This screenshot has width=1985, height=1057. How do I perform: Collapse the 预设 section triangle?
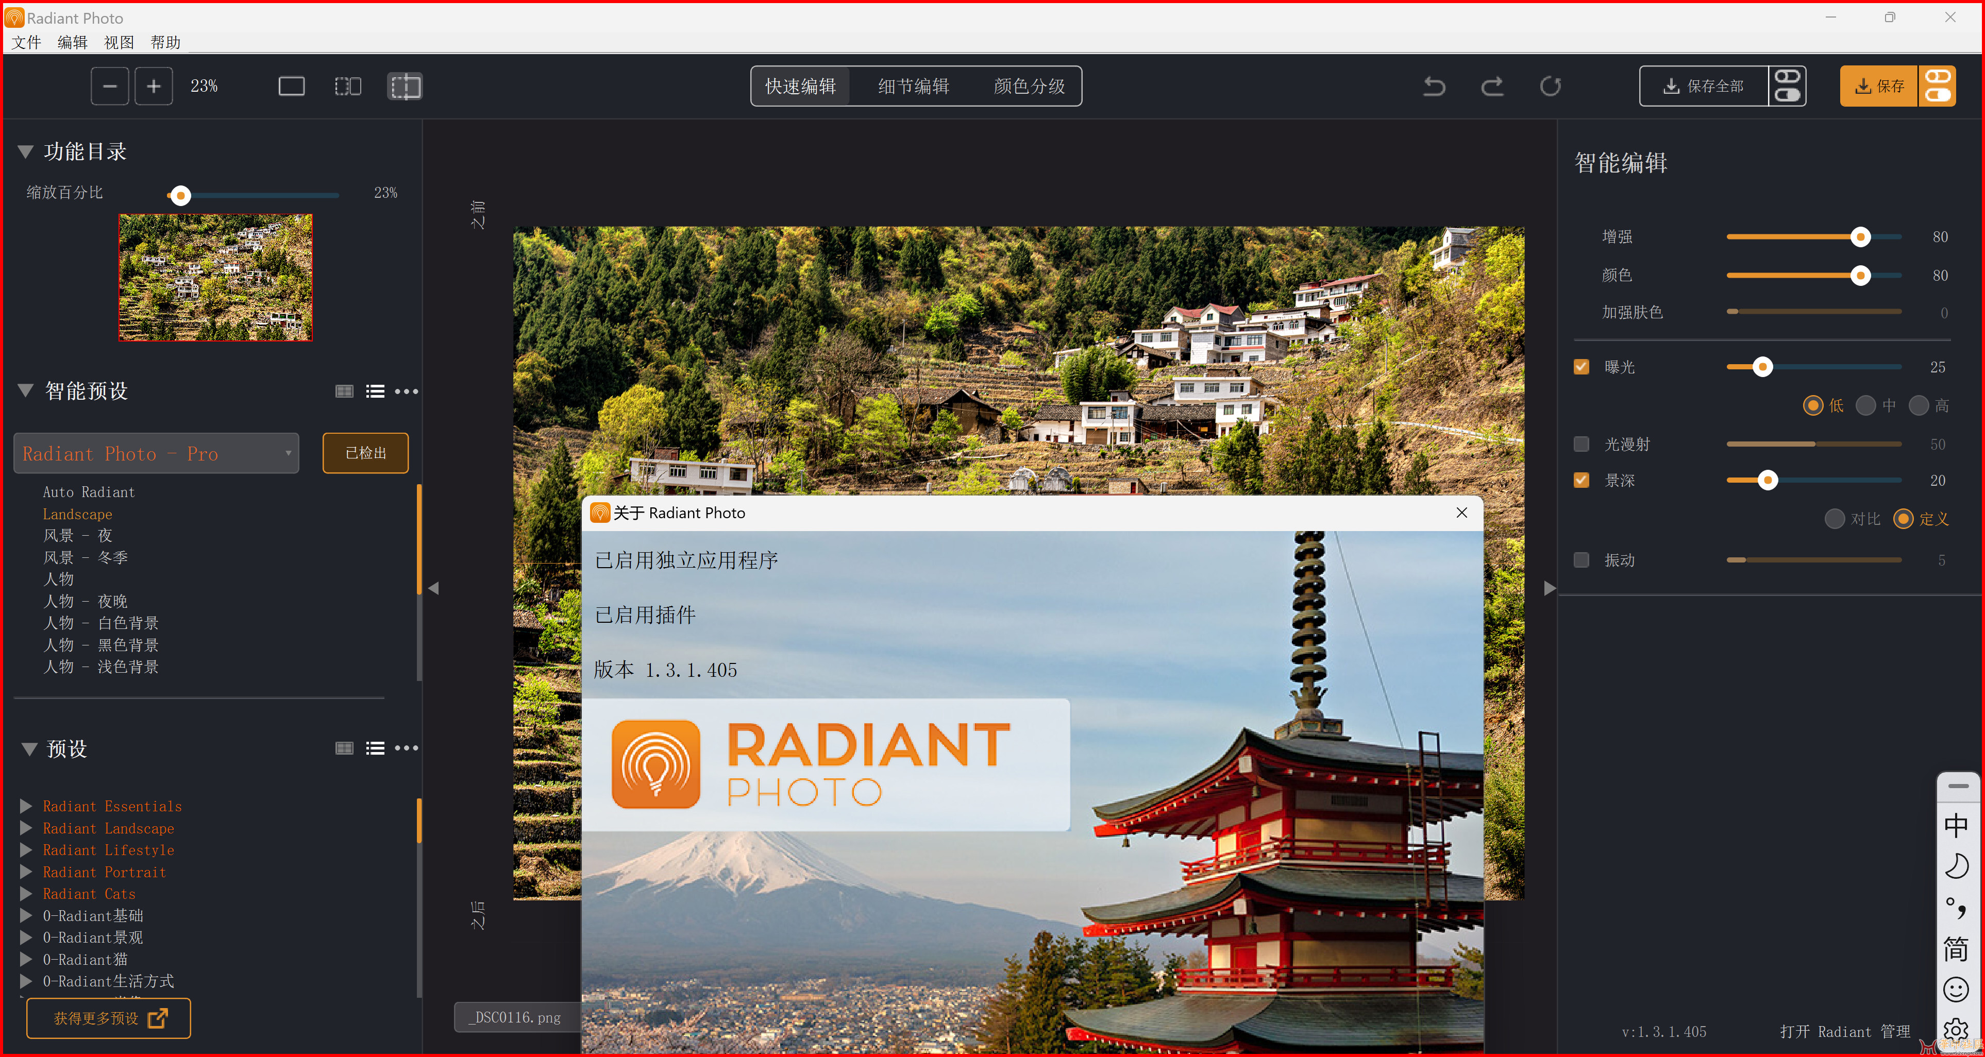[29, 749]
